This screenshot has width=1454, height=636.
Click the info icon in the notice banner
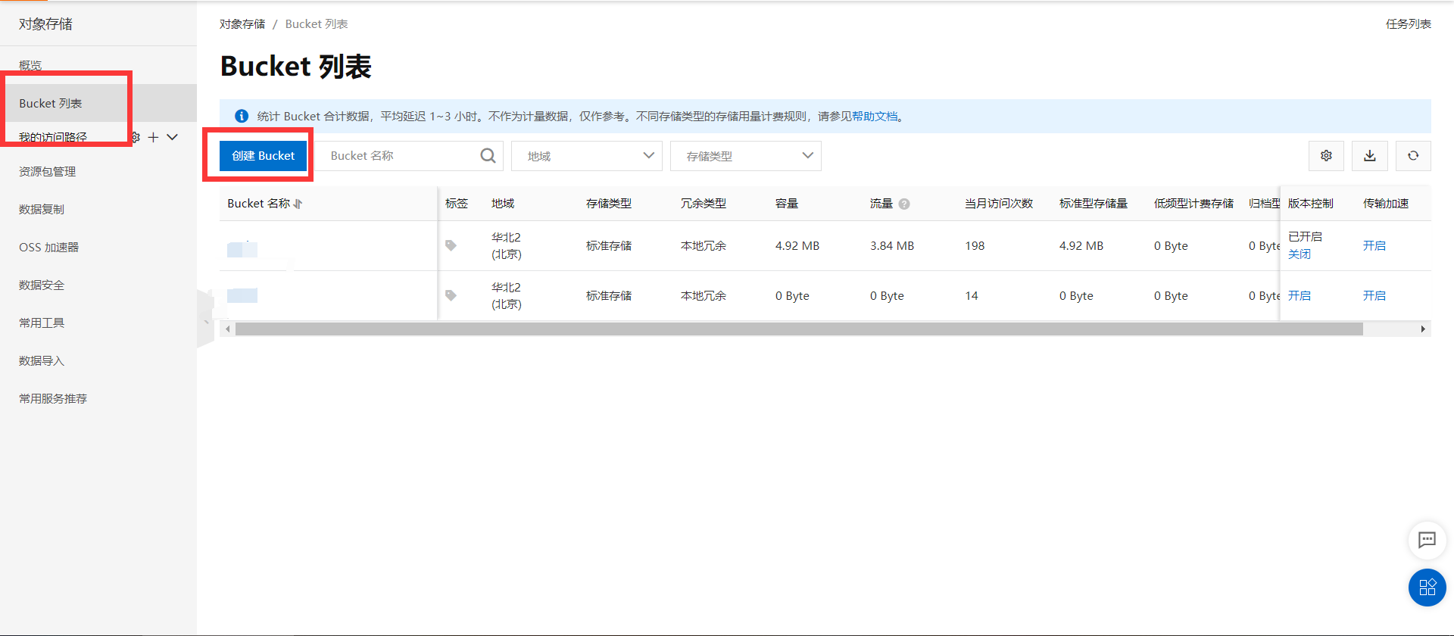(242, 116)
